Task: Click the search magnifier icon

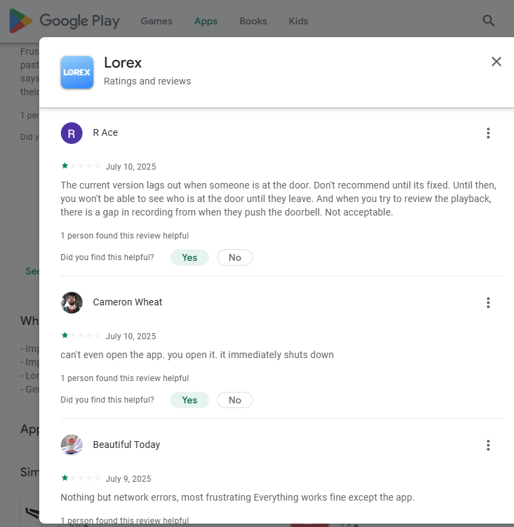Action: (488, 21)
